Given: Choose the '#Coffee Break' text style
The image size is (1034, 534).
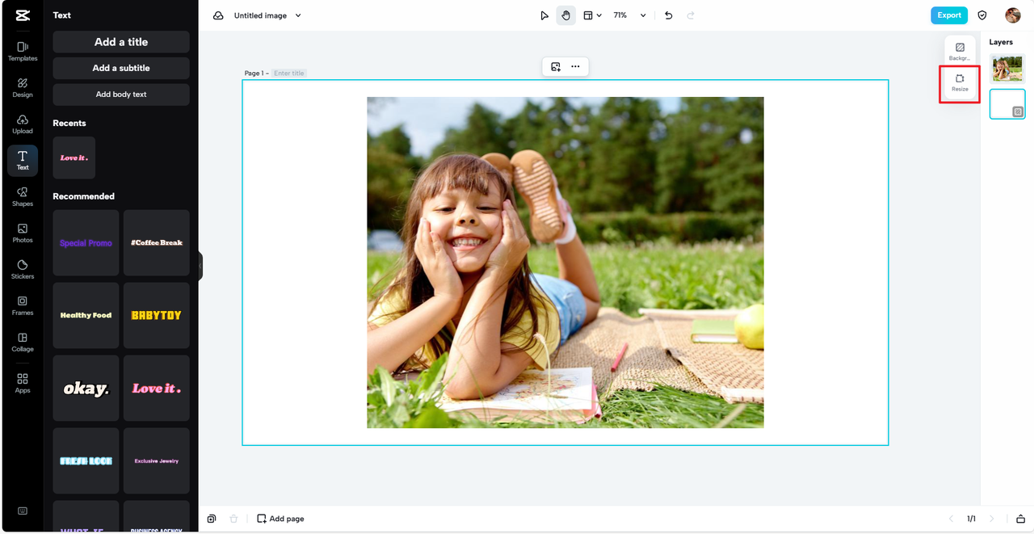Looking at the screenshot, I should [157, 242].
